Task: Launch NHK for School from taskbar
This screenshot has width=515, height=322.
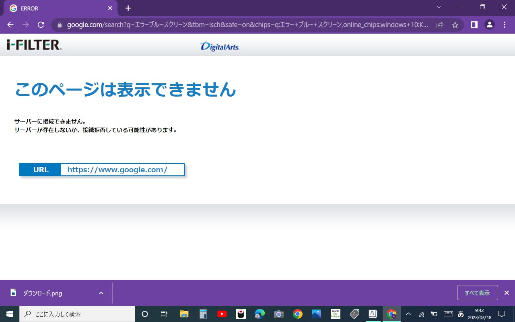Action: pyautogui.click(x=335, y=314)
